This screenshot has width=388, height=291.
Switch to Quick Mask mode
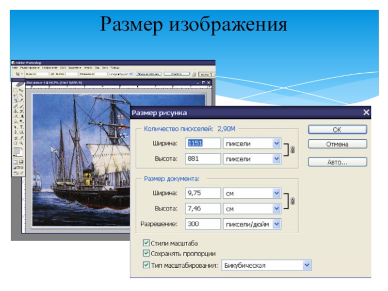21,162
